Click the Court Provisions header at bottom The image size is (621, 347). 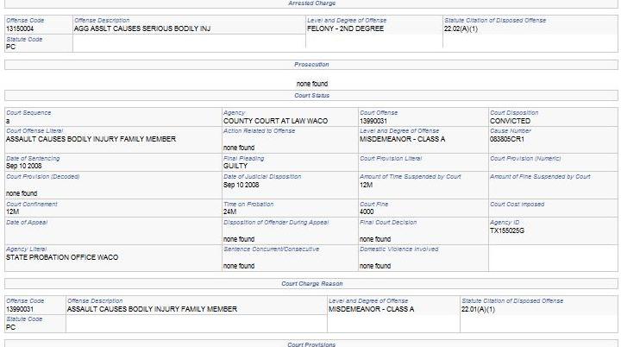pyautogui.click(x=311, y=344)
